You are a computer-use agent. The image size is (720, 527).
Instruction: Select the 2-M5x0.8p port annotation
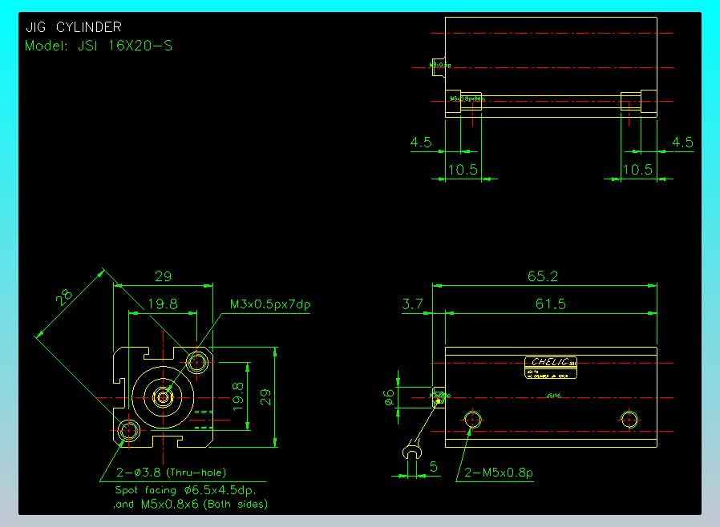click(x=496, y=473)
